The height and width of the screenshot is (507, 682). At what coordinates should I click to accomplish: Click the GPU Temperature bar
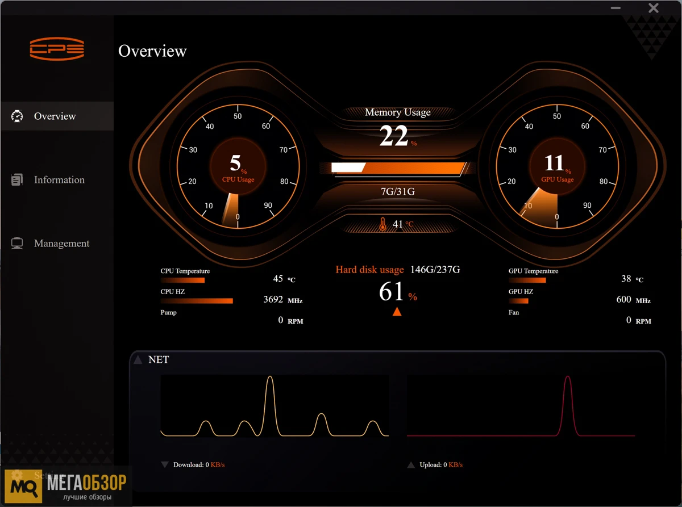[527, 280]
